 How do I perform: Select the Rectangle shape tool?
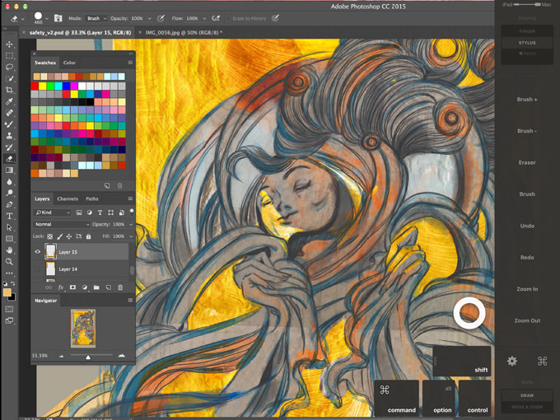(x=10, y=239)
